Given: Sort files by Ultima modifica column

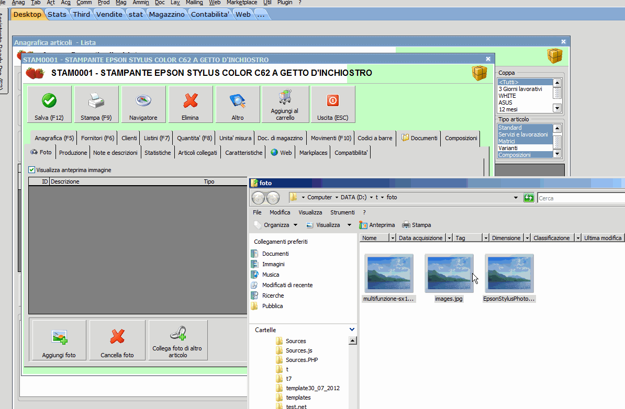Looking at the screenshot, I should 602,238.
